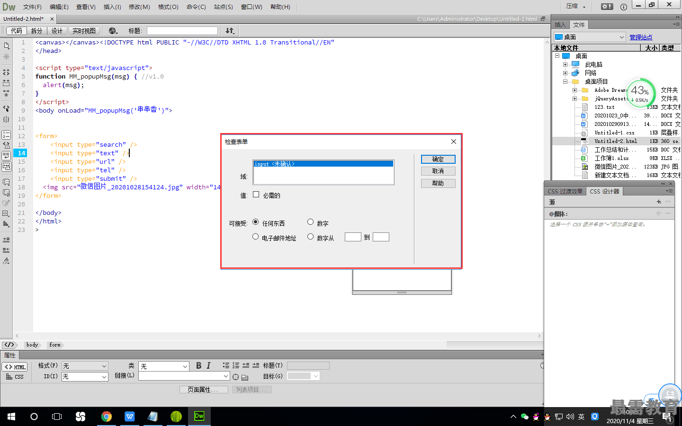Viewport: 682px width, 426px height.
Task: Click the ordered list icon in Properties
Action: (236, 365)
